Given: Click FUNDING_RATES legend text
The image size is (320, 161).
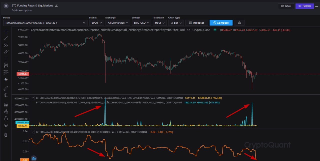Looking at the screenshot, I should (x=92, y=132).
